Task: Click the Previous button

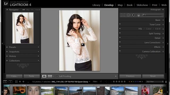Action: 130,76
